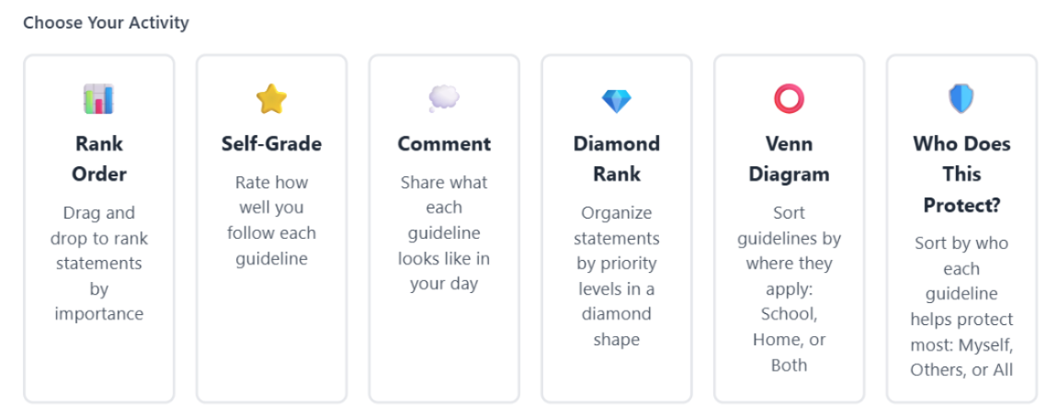The image size is (1057, 417).
Task: Select card about priority levels in diamond shape
Action: pos(617,229)
